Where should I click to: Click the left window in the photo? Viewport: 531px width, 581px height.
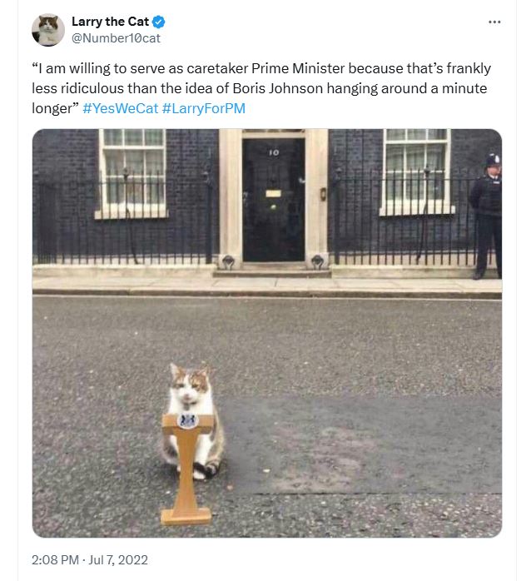tap(132, 171)
